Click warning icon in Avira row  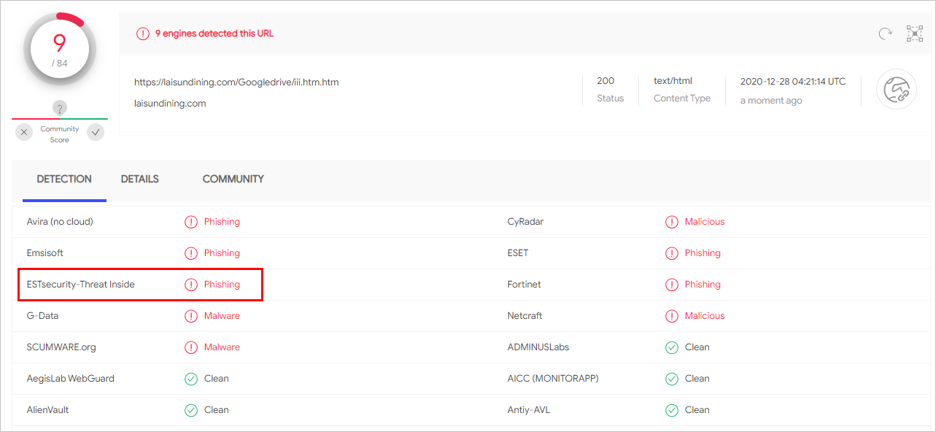191,222
